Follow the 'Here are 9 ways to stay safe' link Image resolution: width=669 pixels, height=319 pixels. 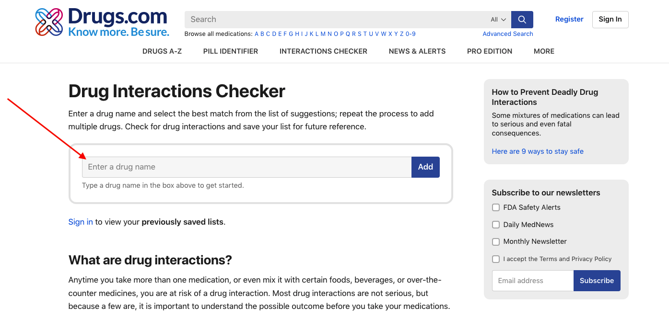(538, 151)
